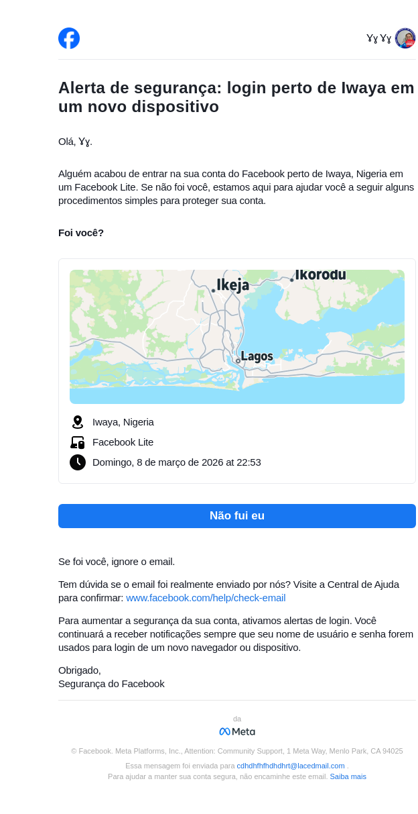Click the Lagos label on map
Screen dimensions: 418x814
point(257,356)
